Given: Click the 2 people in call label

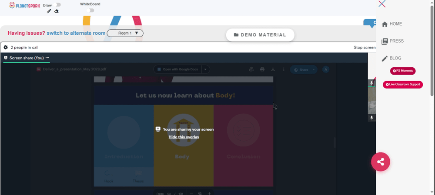Looking at the screenshot, I should click(24, 47).
